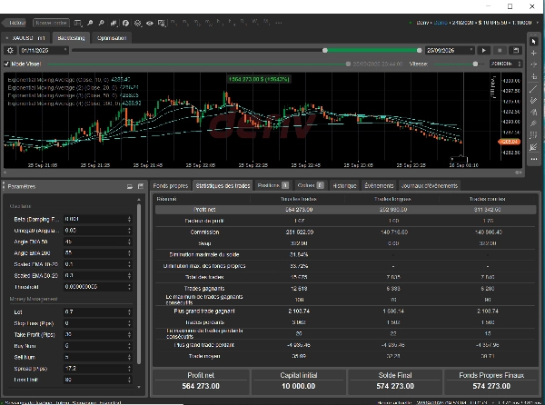The width and height of the screenshot is (545, 405).
Task: Click the Spread (Pips) stepper arrows
Action: (129, 368)
